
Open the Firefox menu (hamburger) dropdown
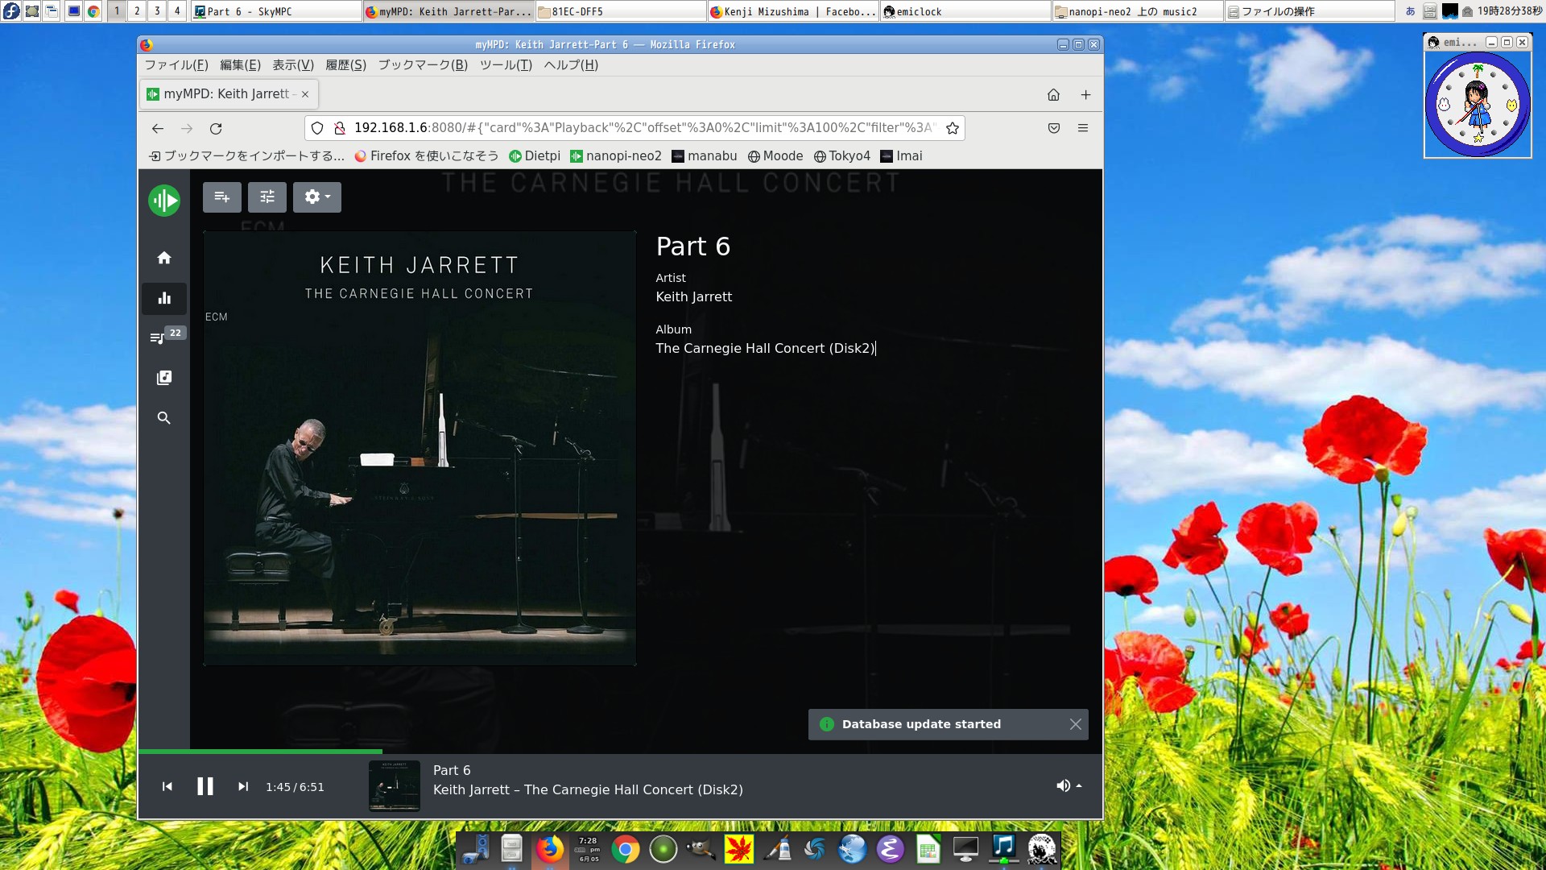tap(1083, 127)
